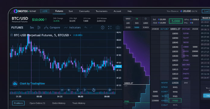The height and width of the screenshot is (109, 210).
Task: Open the Help menu
Action: pyautogui.click(x=129, y=11)
